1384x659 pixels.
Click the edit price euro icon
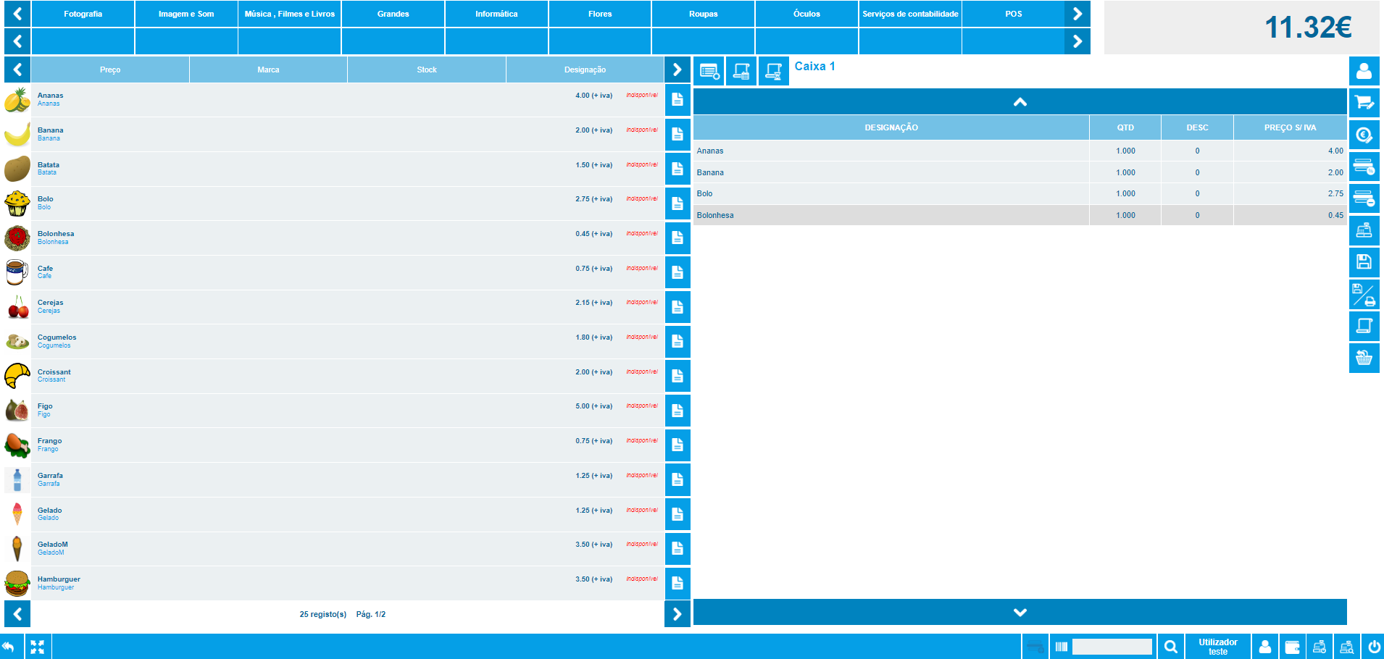pyautogui.click(x=1364, y=135)
